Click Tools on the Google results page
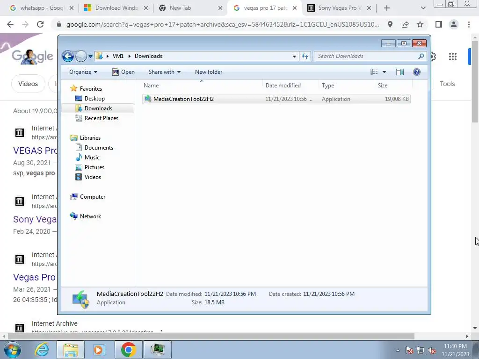Screen dimensions: 479x359 (x=447, y=84)
